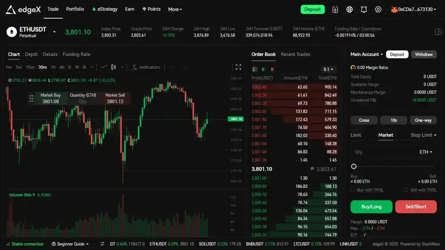This screenshot has width=445, height=250.
Task: Click the oracle price flag icon in order book
Action: click(x=312, y=169)
